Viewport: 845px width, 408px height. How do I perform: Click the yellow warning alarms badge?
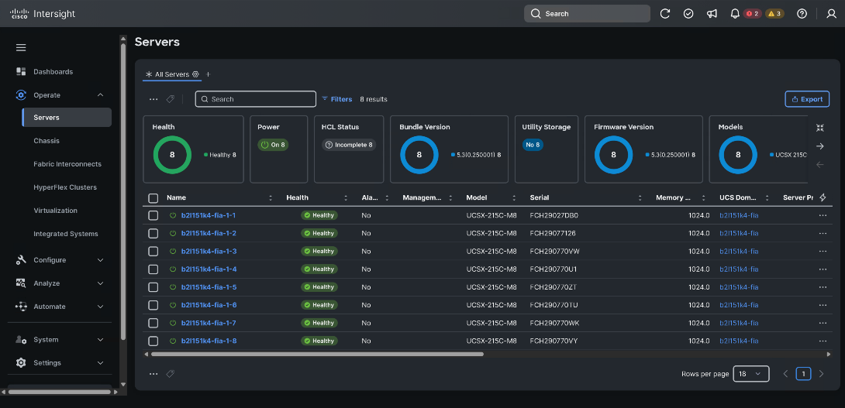(x=774, y=13)
